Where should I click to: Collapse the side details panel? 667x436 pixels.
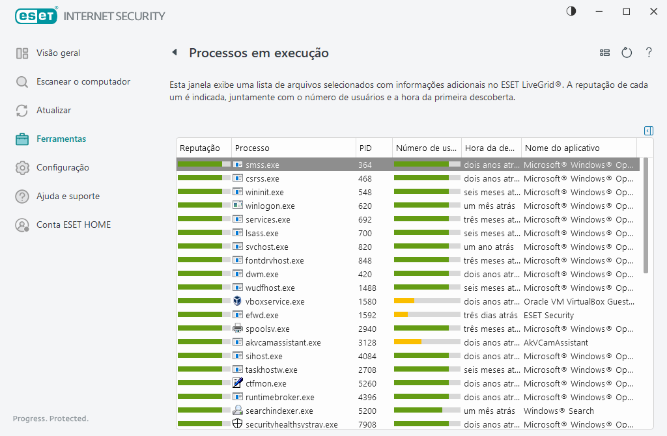click(x=648, y=131)
